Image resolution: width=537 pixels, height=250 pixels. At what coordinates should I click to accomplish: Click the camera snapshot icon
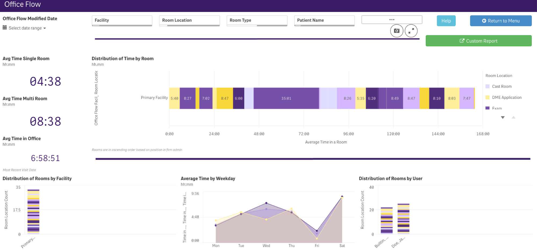point(397,31)
